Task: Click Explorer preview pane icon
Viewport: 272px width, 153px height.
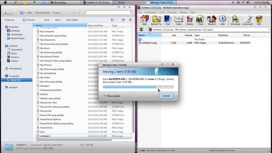Action: click(123, 20)
